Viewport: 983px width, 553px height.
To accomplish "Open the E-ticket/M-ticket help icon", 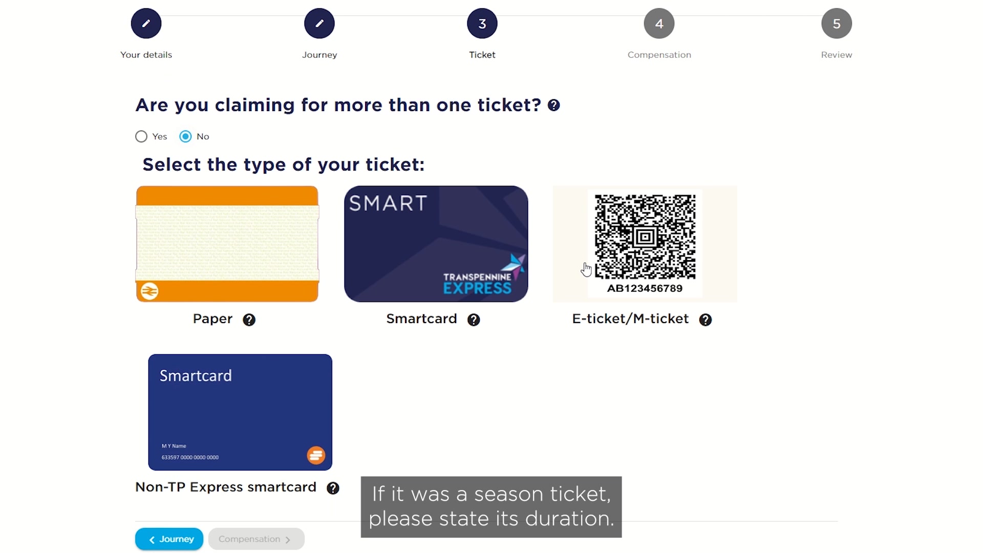I will click(706, 320).
